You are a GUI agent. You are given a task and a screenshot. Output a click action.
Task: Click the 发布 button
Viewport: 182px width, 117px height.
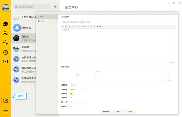tap(130, 112)
